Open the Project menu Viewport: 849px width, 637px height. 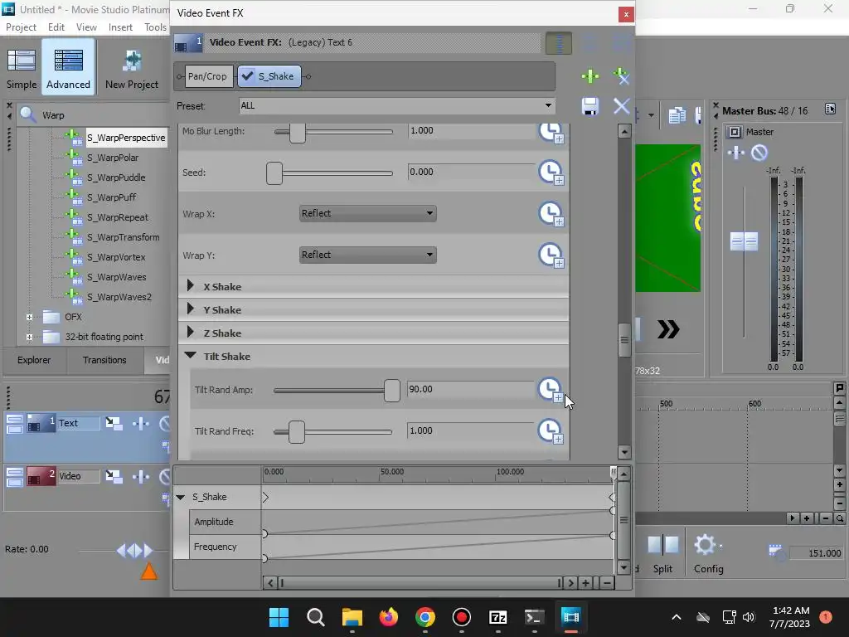tap(21, 27)
